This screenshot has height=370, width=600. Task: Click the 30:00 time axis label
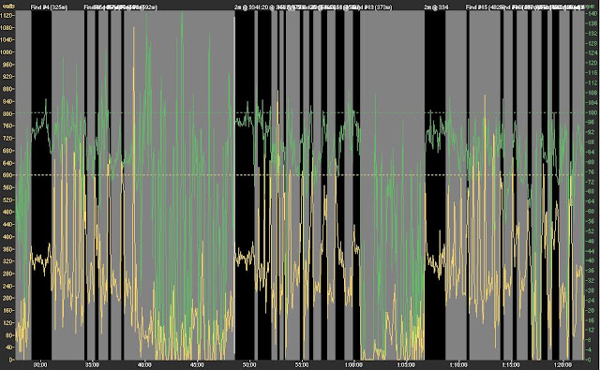tap(39, 365)
